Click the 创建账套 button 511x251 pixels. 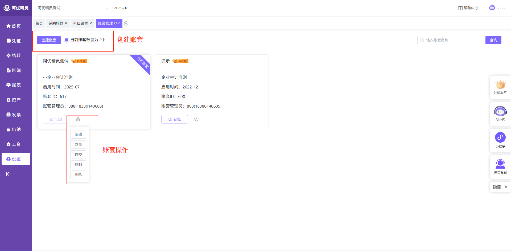coord(49,40)
